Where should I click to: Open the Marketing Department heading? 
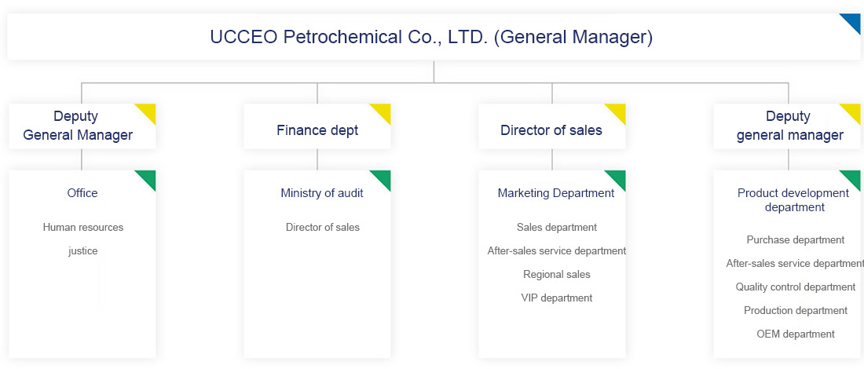click(556, 192)
